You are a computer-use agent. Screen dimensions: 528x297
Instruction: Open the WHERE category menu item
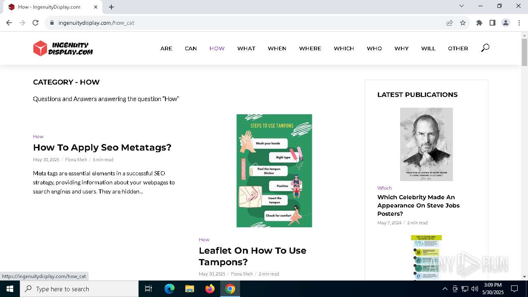click(310, 48)
